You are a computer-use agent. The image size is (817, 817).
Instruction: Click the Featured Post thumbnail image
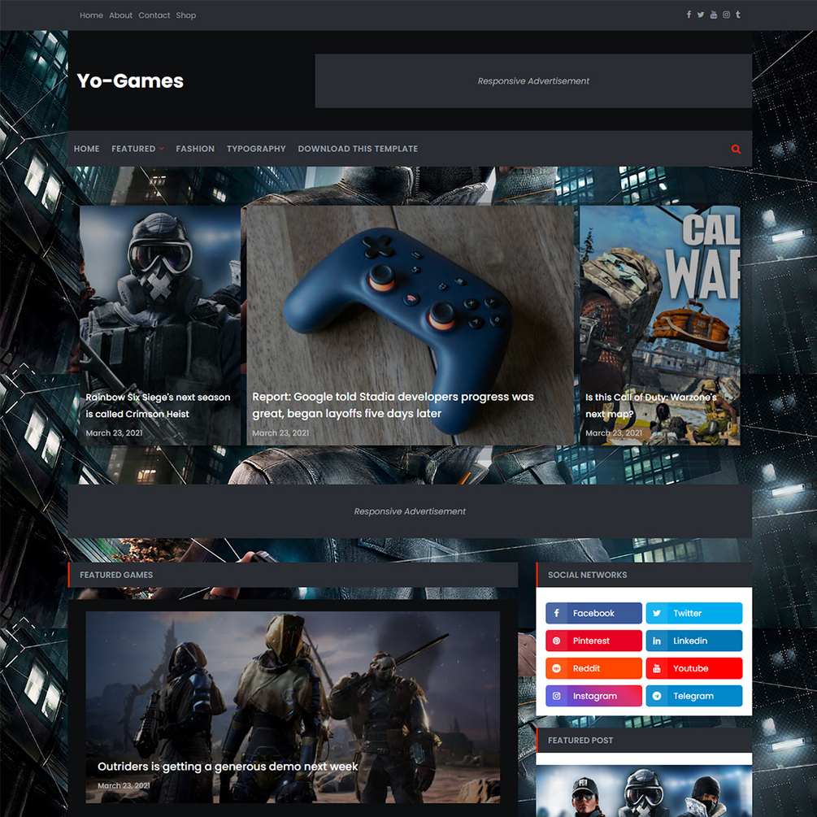click(644, 790)
